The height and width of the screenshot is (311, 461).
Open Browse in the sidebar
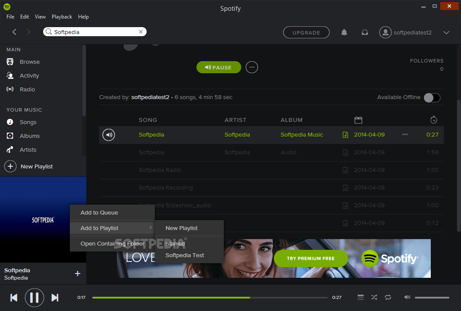point(23,62)
